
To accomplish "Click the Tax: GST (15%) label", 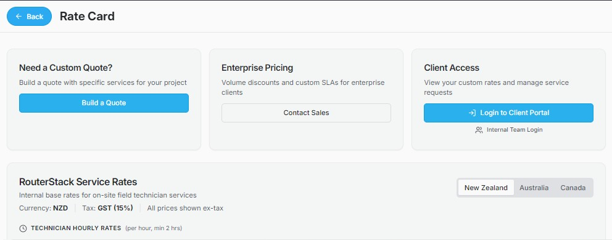I will (x=107, y=208).
